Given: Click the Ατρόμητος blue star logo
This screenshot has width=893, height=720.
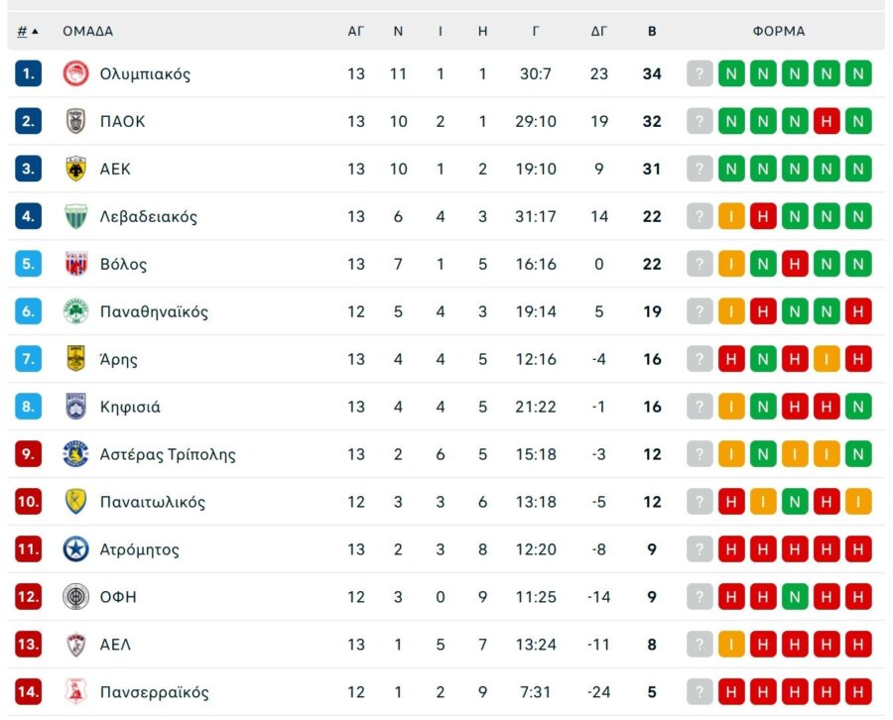Looking at the screenshot, I should point(76,549).
